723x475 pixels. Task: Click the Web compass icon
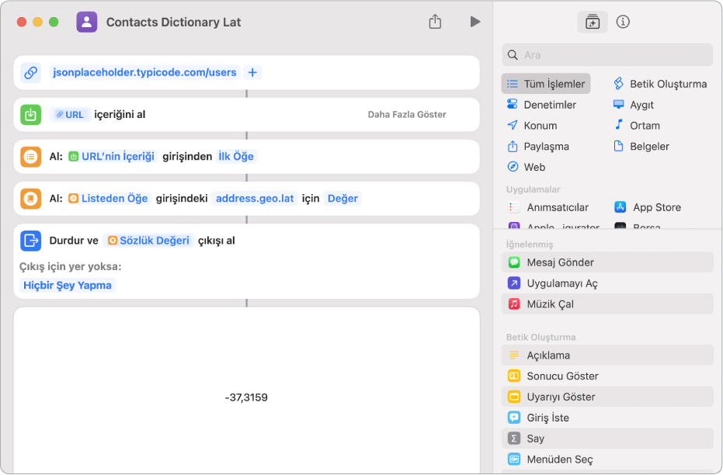click(x=513, y=167)
